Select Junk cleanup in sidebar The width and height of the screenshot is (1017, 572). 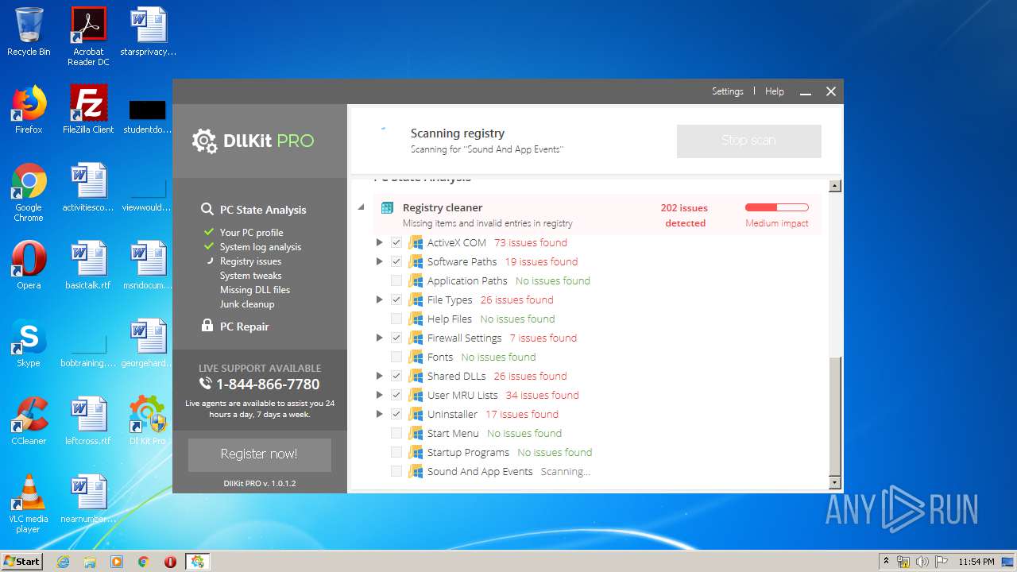point(246,304)
